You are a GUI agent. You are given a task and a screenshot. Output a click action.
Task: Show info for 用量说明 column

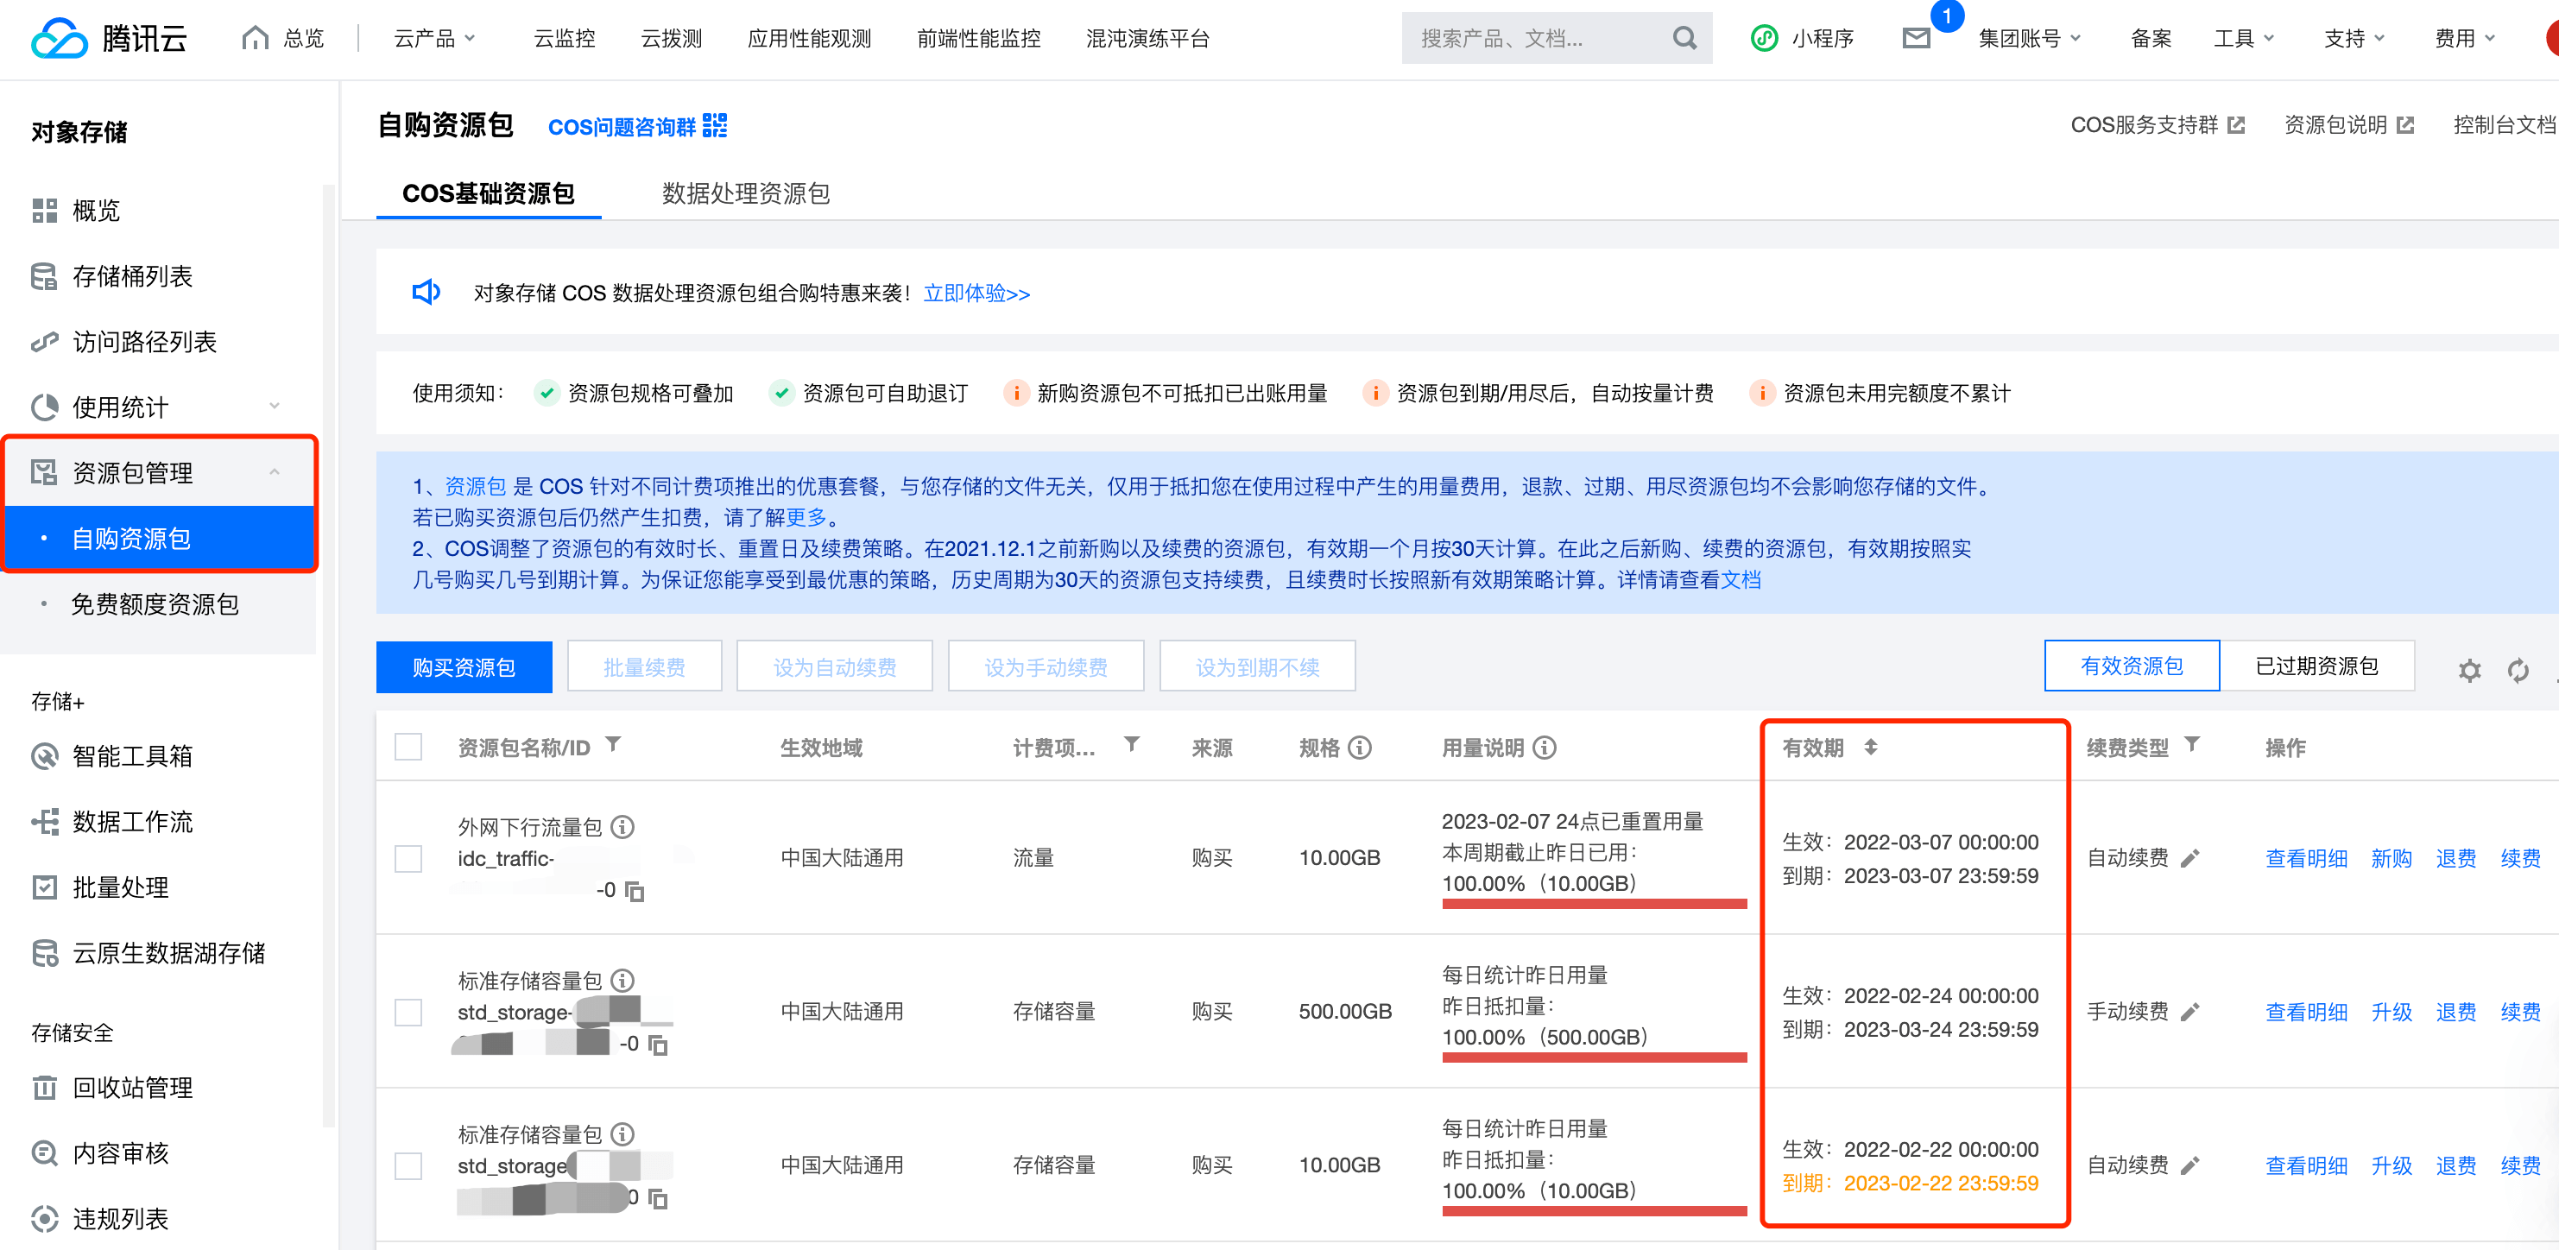[x=1545, y=748]
